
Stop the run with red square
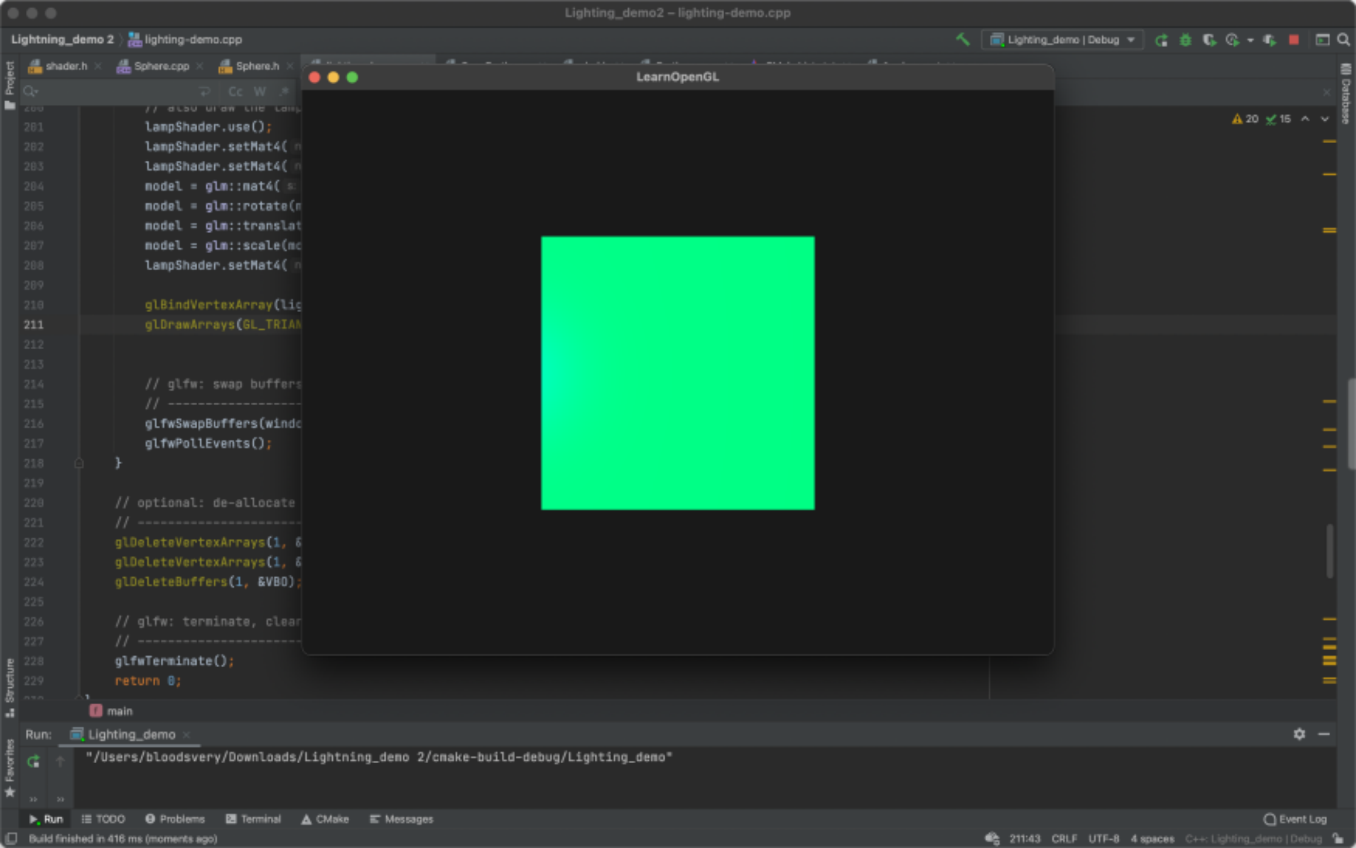coord(1294,39)
